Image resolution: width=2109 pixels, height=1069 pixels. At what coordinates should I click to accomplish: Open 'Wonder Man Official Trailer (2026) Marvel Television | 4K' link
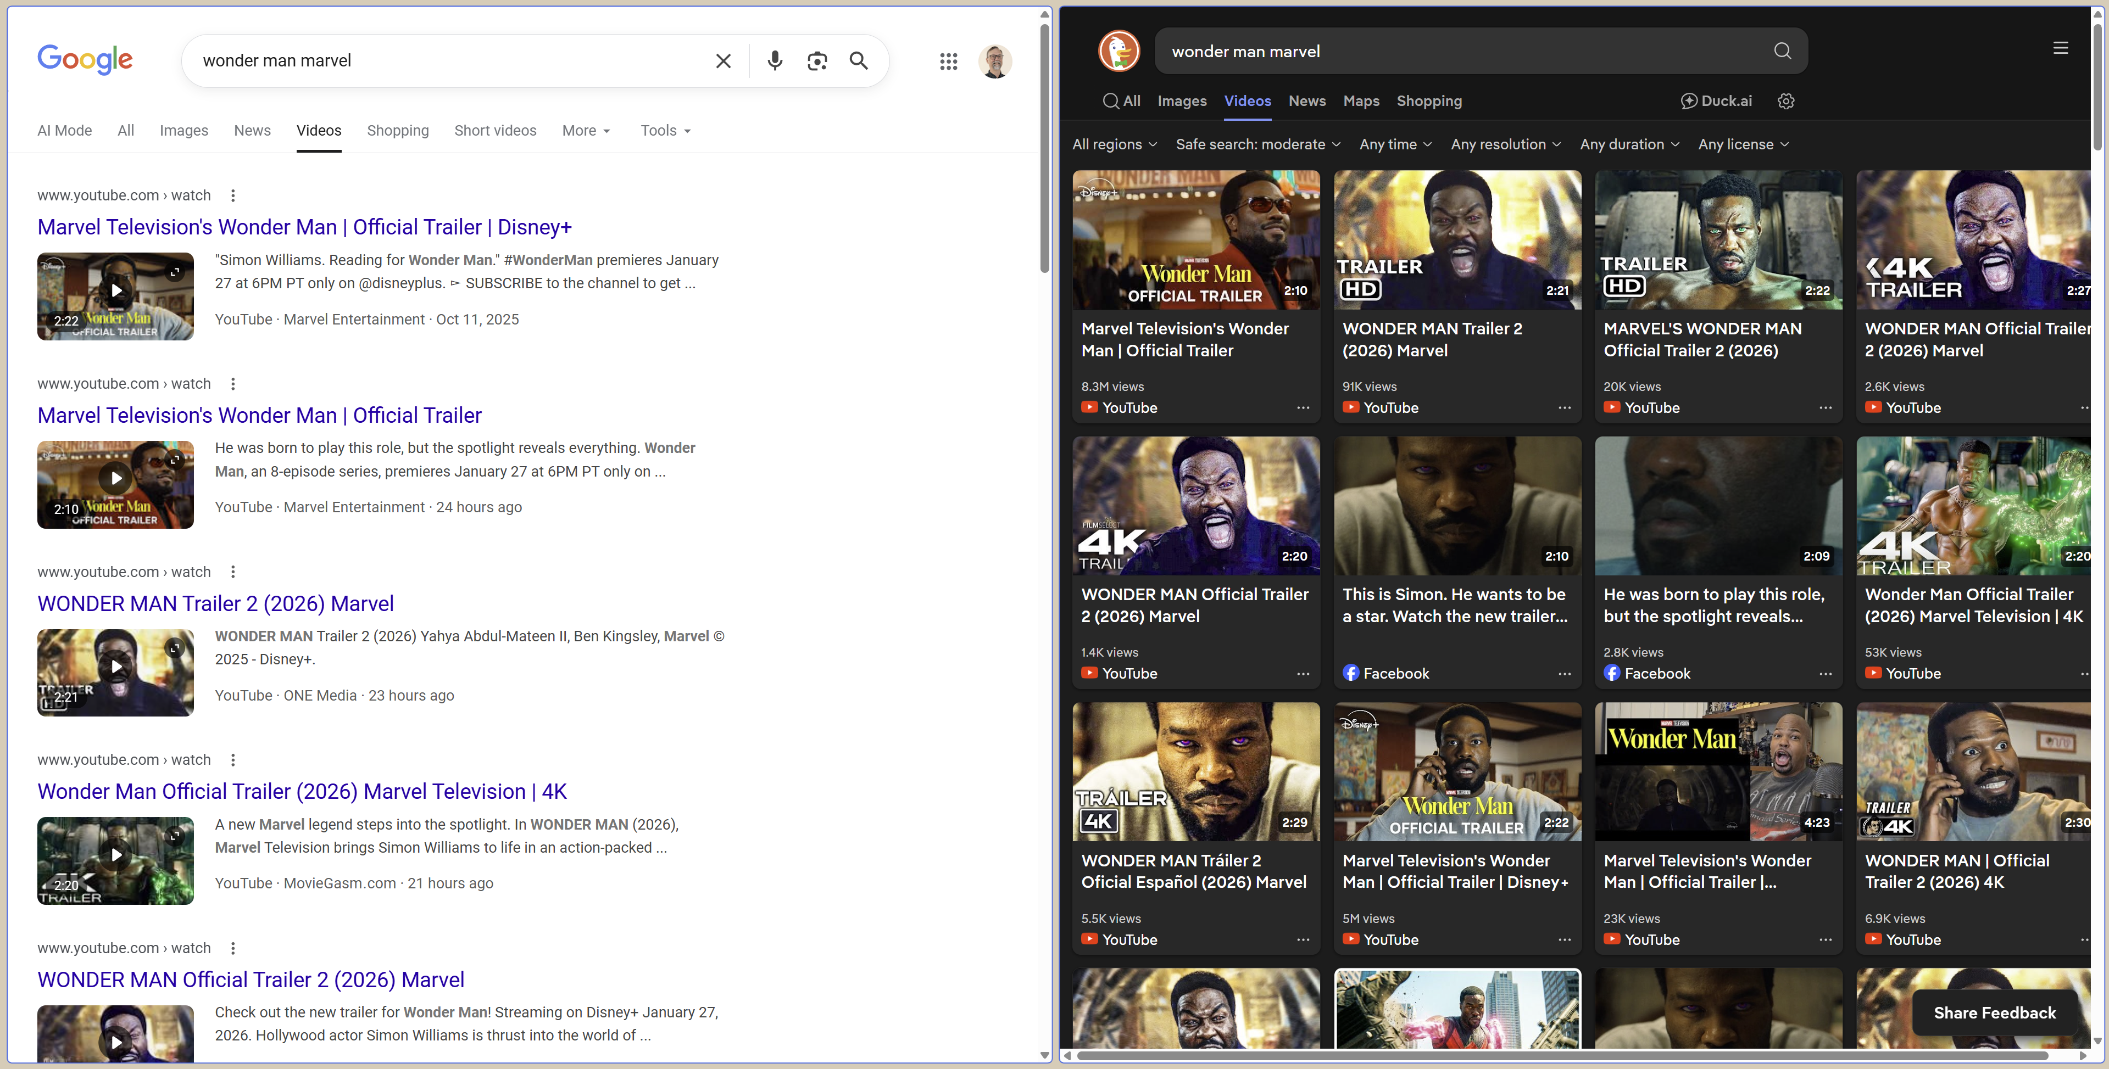point(302,792)
